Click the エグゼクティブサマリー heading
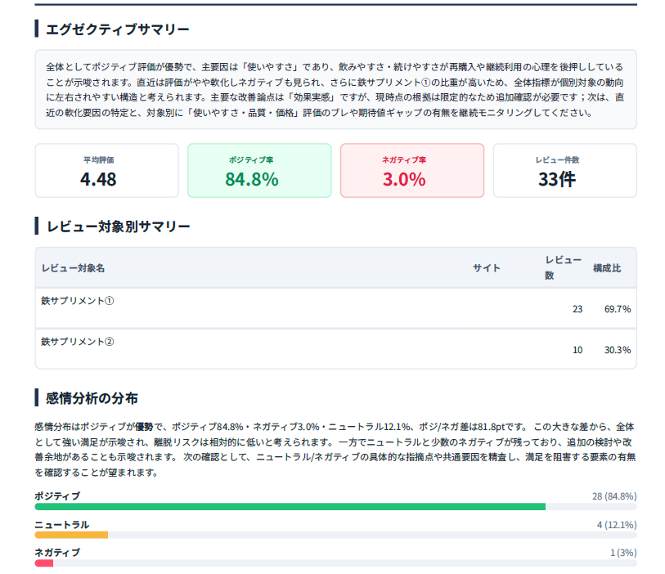Viewport: 665px width, 574px height. pyautogui.click(x=118, y=29)
